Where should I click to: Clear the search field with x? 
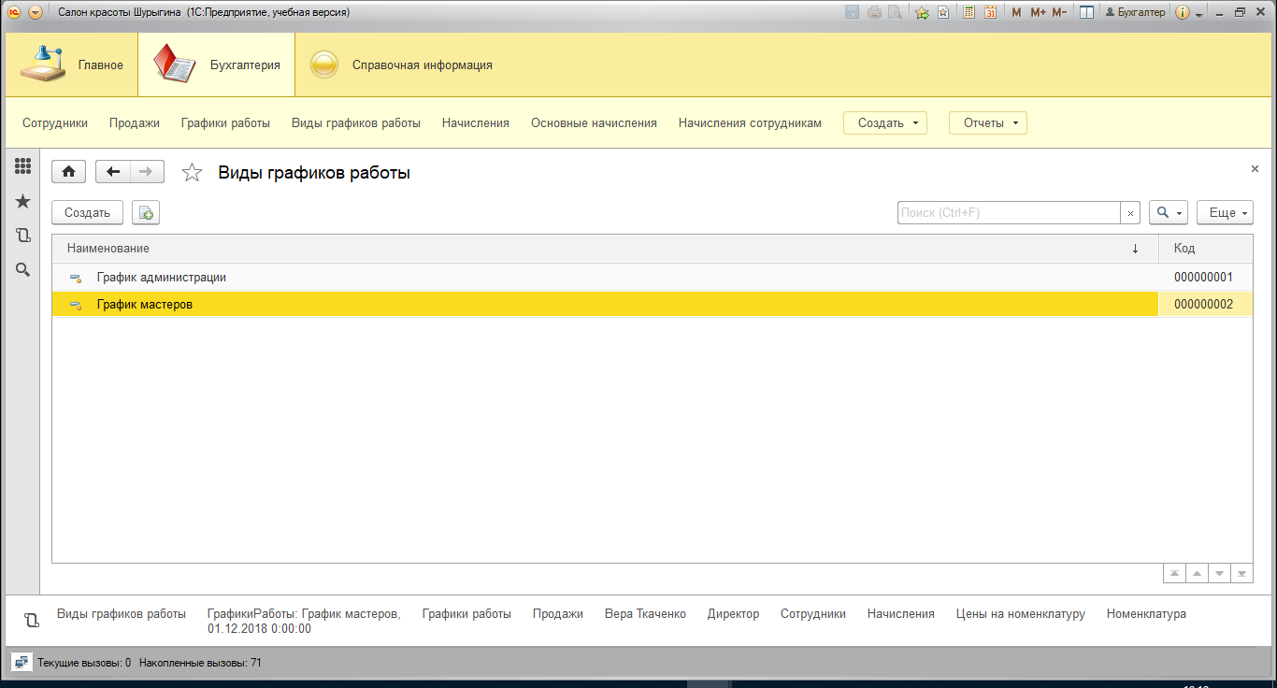(1130, 213)
